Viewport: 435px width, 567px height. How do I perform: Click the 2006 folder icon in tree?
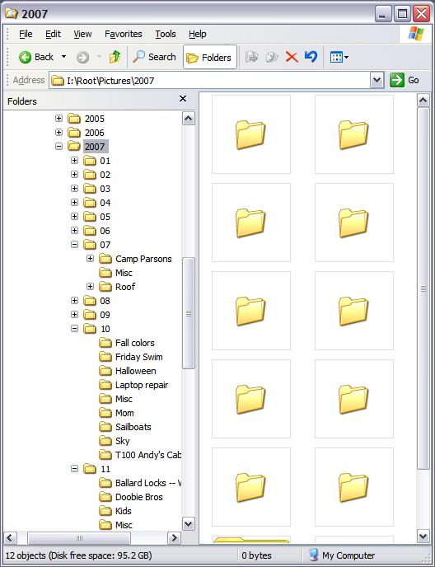click(x=74, y=133)
